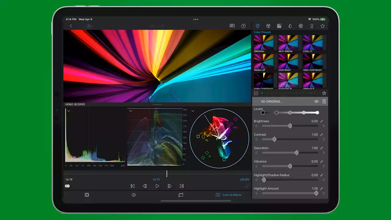391x220 pixels.
Task: Jump to the clip start
Action: point(133,186)
